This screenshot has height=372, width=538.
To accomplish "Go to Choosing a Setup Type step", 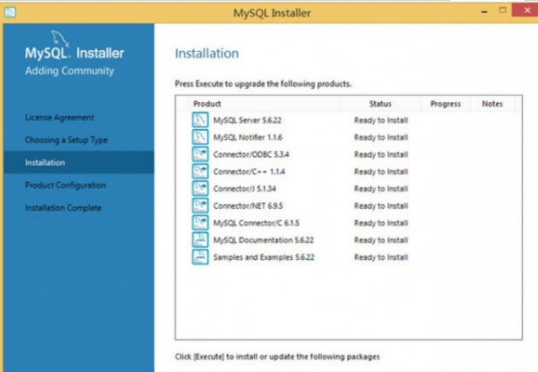I will (x=66, y=140).
